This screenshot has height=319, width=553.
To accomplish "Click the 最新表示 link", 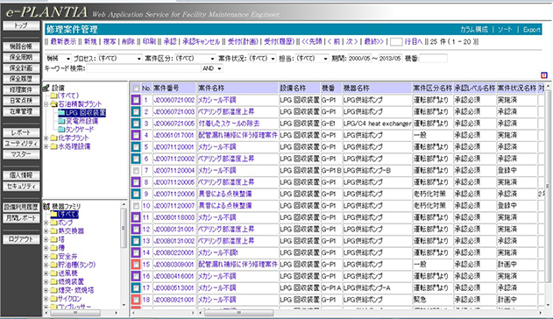I will pos(63,41).
